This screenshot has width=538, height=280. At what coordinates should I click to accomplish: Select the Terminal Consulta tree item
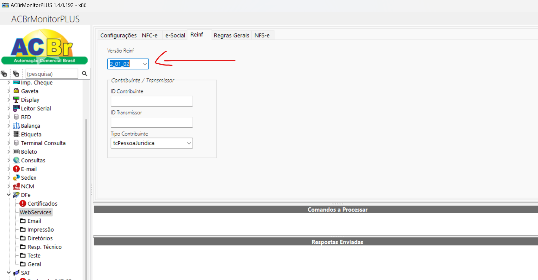coord(43,143)
